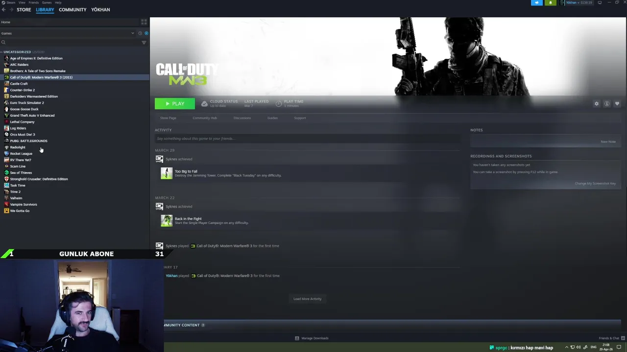Open Back in the Fight achievement icon
The width and height of the screenshot is (627, 352).
point(167,220)
